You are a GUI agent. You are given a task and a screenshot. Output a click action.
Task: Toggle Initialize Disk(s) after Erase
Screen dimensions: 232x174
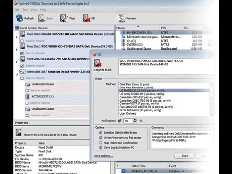tap(101, 133)
